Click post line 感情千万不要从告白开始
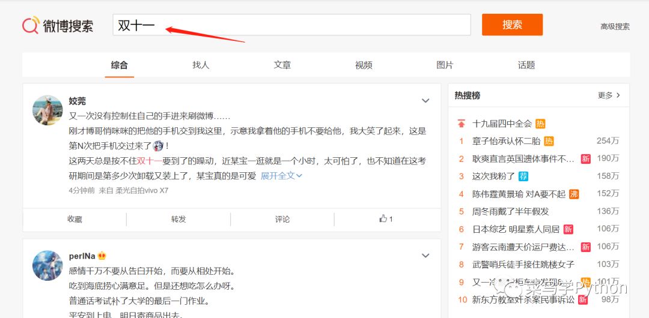649x318 pixels. 152,271
